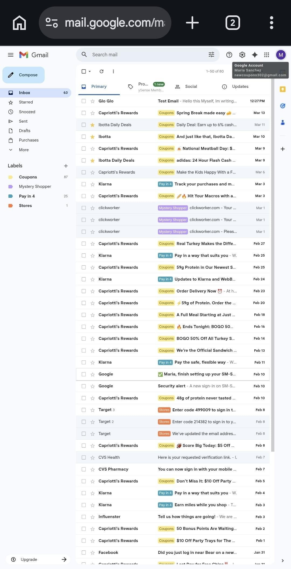This screenshot has width=291, height=569.
Task: Click the Coupons tag on National Meatball Day email
Action: pyautogui.click(x=166, y=149)
